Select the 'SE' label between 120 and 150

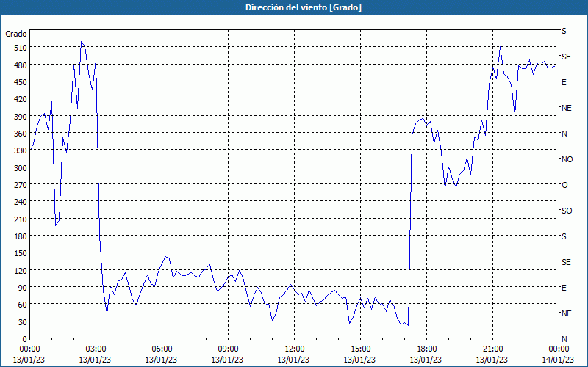tap(566, 262)
